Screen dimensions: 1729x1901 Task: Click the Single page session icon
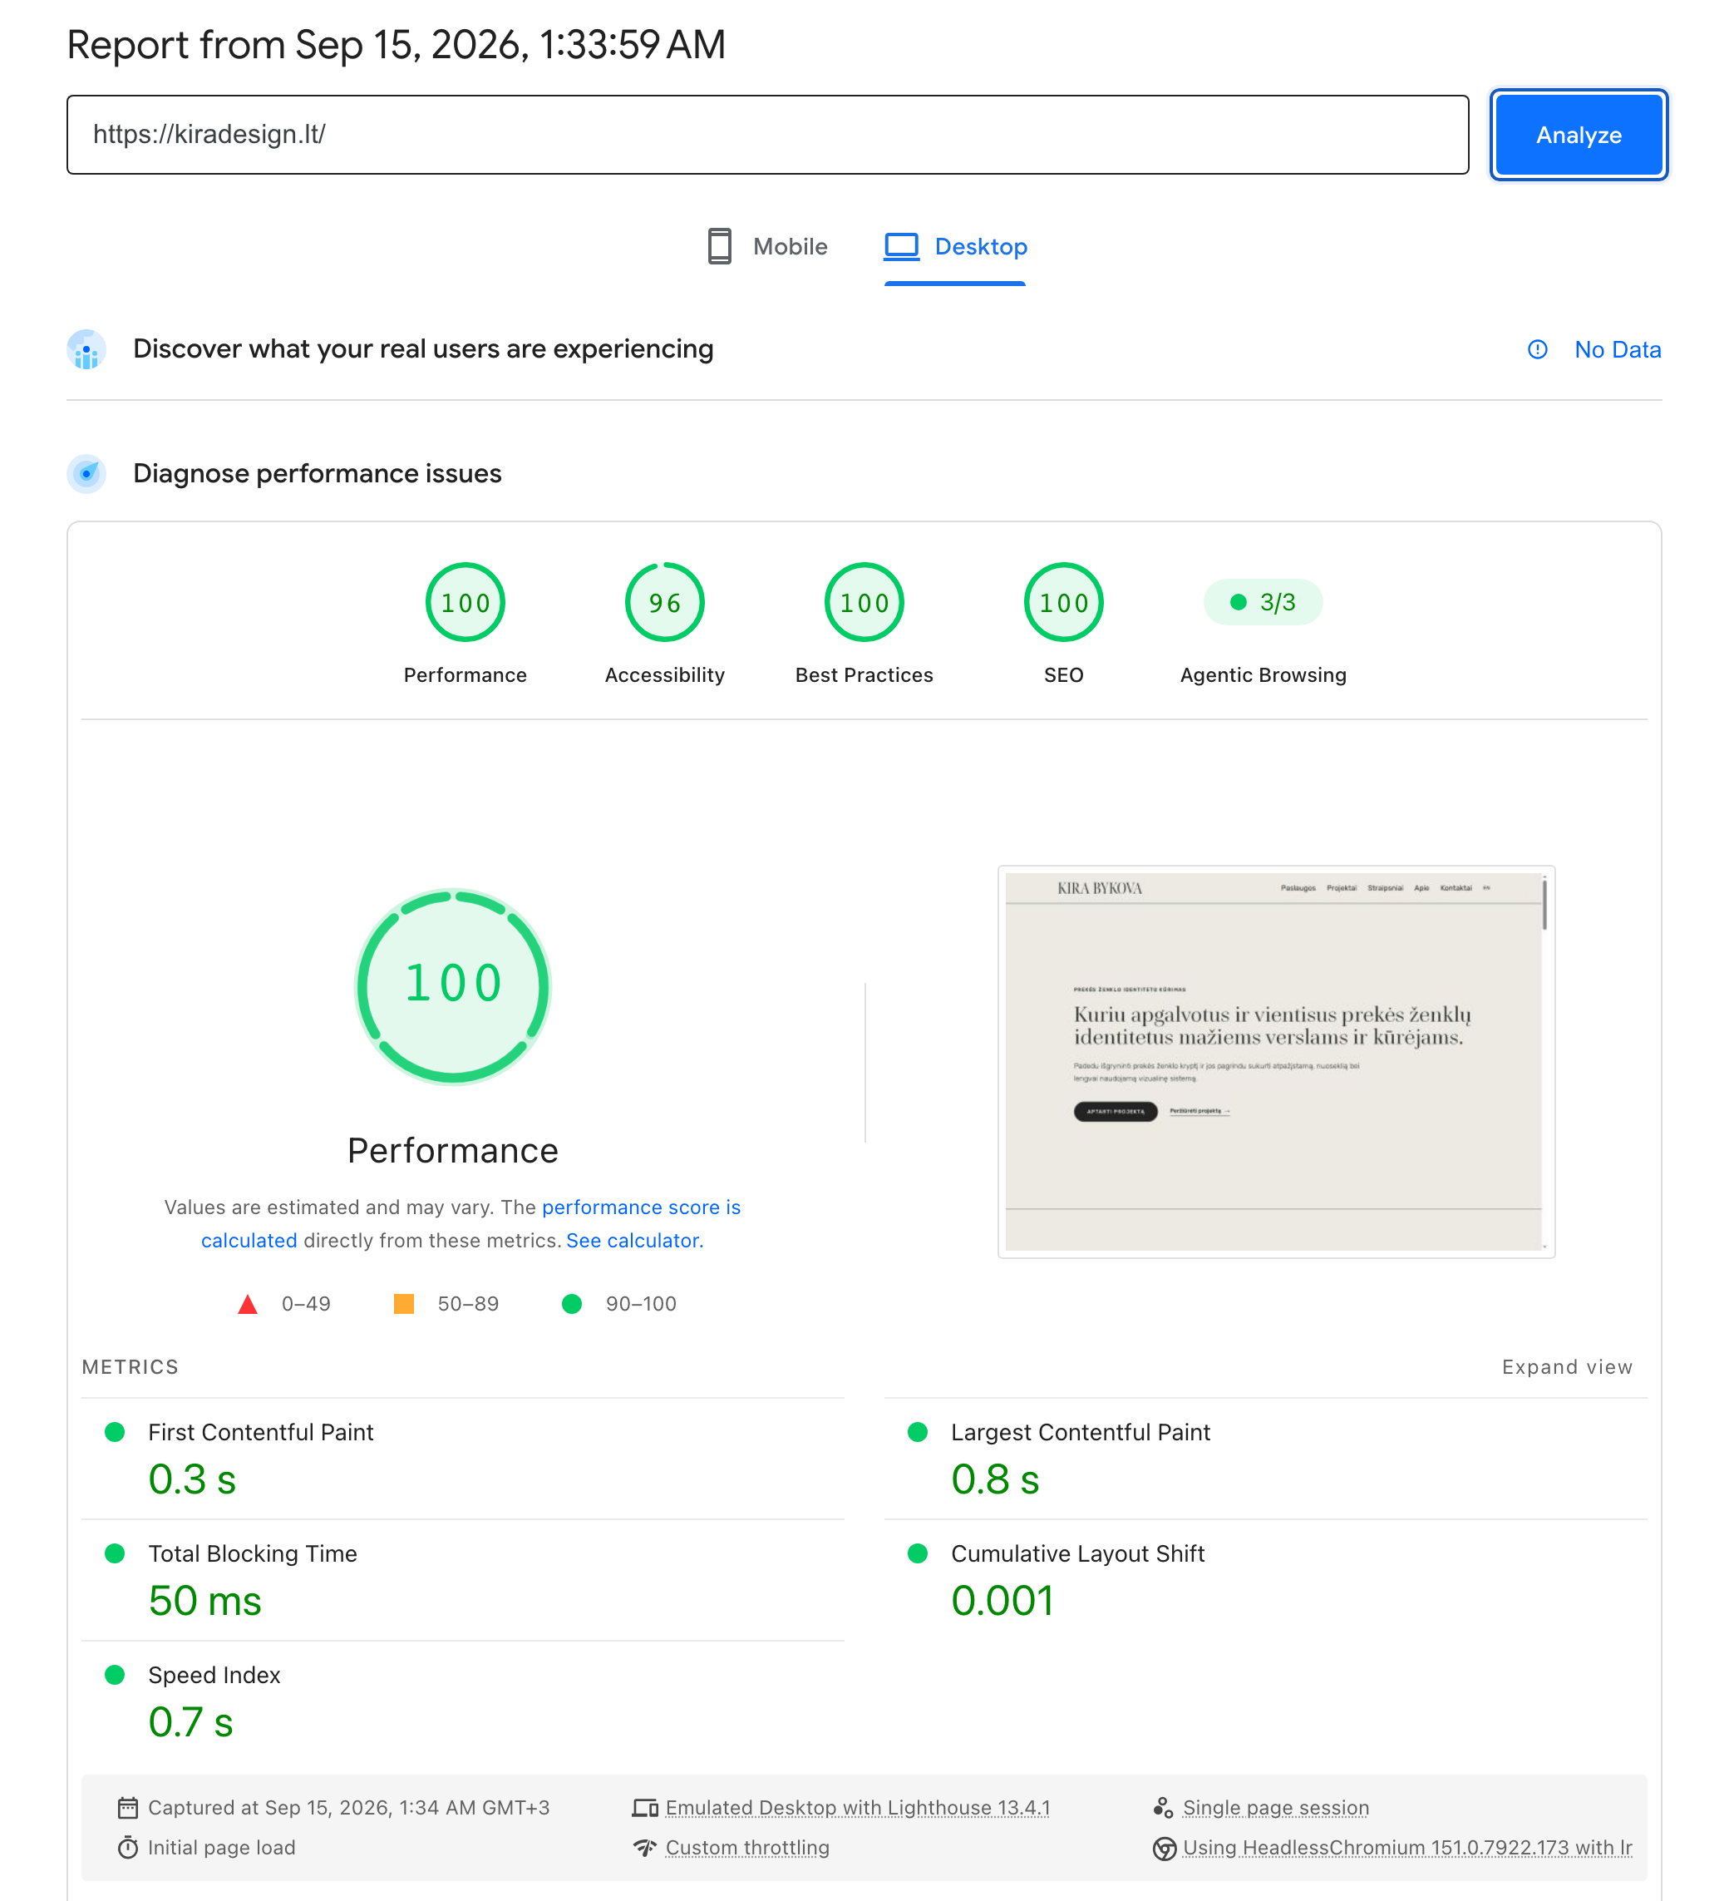pos(1164,1808)
